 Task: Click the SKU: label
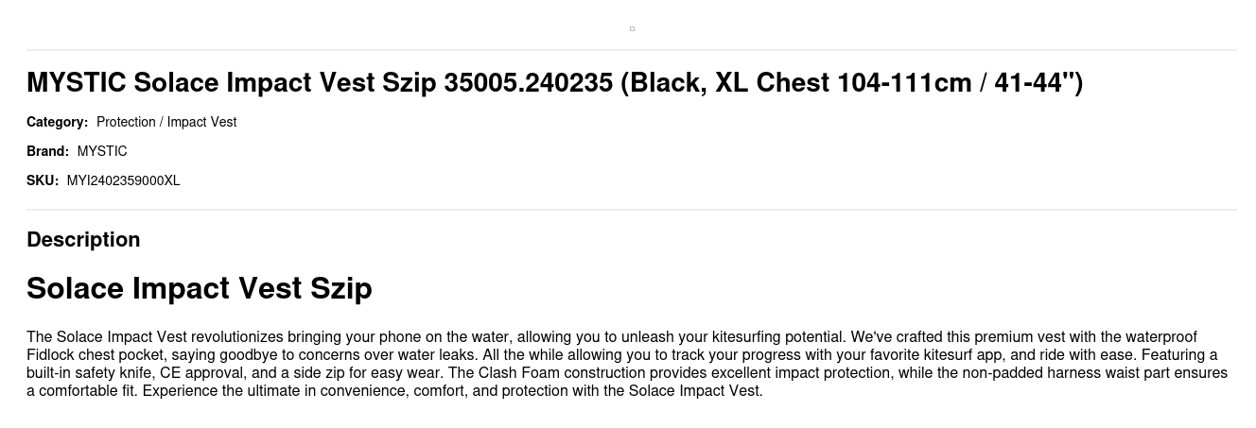(x=43, y=180)
